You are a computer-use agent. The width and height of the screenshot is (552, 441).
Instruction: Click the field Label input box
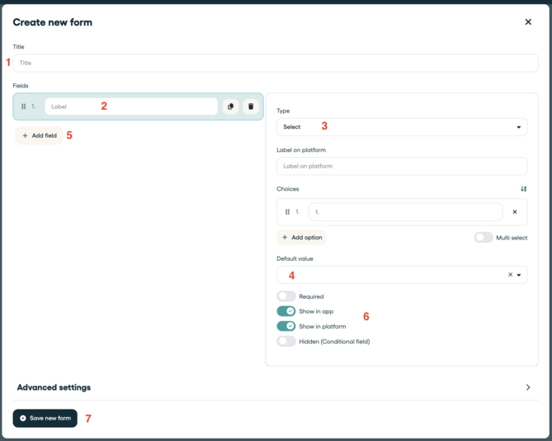(131, 107)
